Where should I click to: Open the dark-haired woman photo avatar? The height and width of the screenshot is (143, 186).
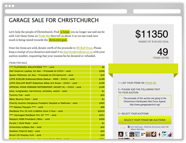tap(121, 134)
